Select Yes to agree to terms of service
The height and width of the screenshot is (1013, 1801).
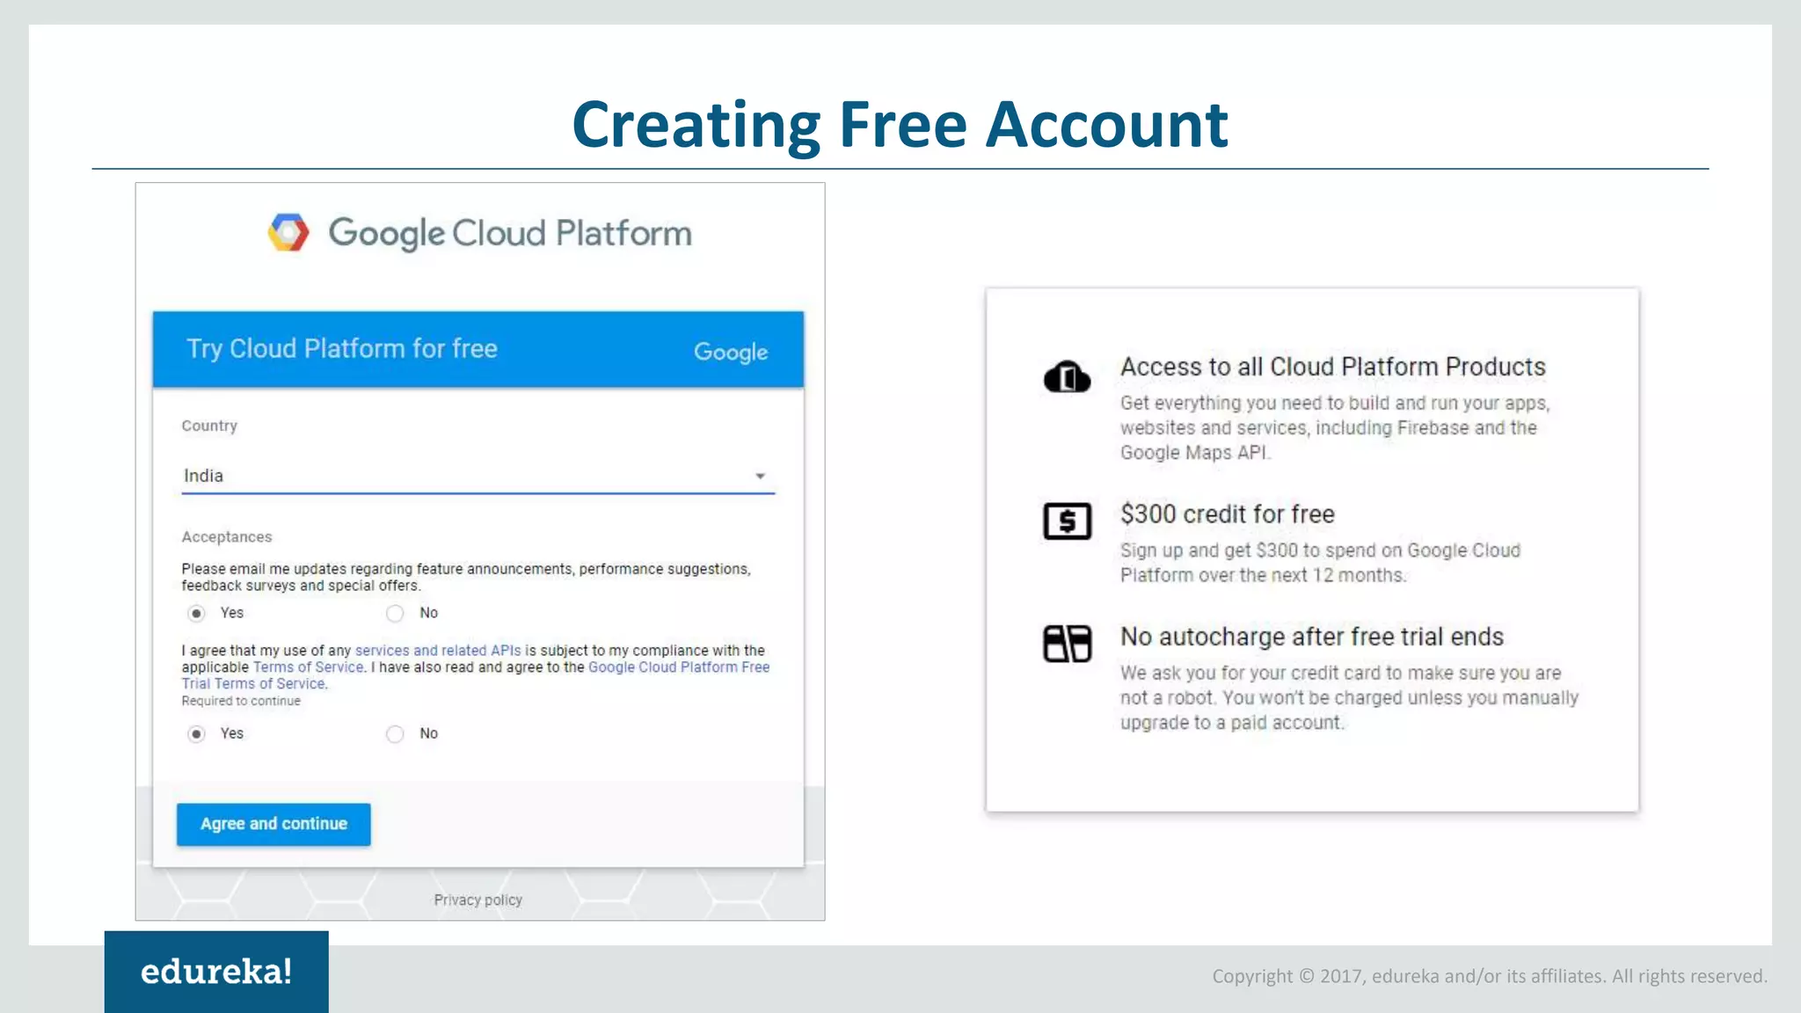(x=196, y=733)
